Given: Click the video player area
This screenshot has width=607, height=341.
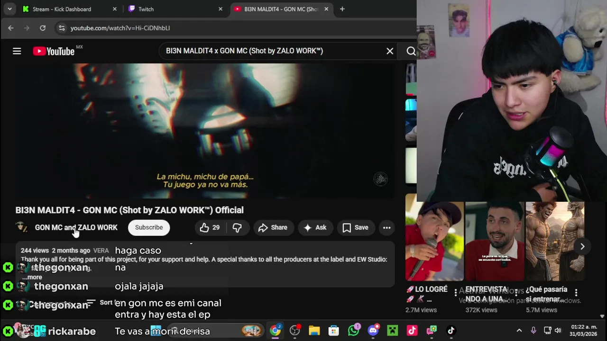Looking at the screenshot, I should click(204, 131).
